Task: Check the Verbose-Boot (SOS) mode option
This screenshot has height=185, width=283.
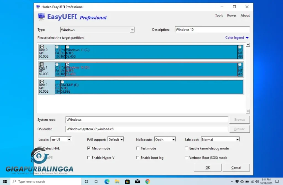Action: point(187,158)
